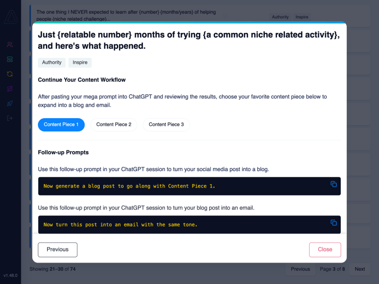379x284 pixels.
Task: Go to Previous step in the dialog
Action: point(58,250)
